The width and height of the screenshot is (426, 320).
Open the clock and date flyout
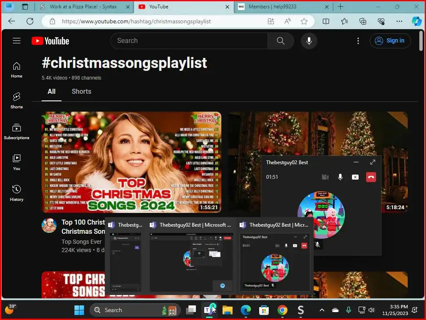coord(395,310)
